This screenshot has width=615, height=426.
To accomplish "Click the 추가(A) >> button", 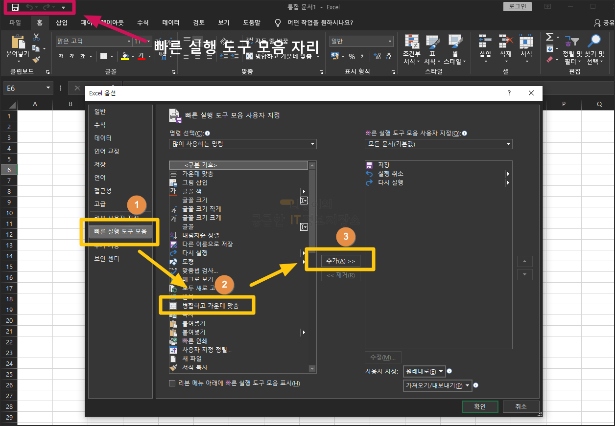I will (x=340, y=261).
